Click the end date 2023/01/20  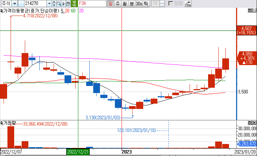pos(245,152)
